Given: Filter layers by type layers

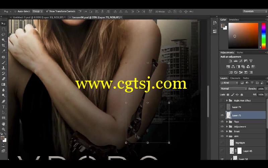Looking at the screenshot, I should pos(252,83).
